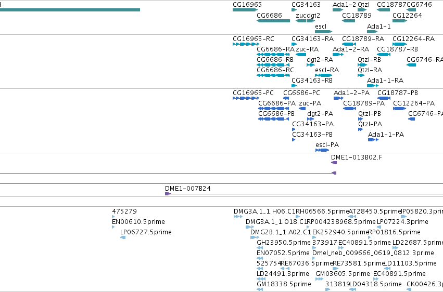Click transcript CG6686-RB
Screen dimensions: 443x292
point(275,59)
